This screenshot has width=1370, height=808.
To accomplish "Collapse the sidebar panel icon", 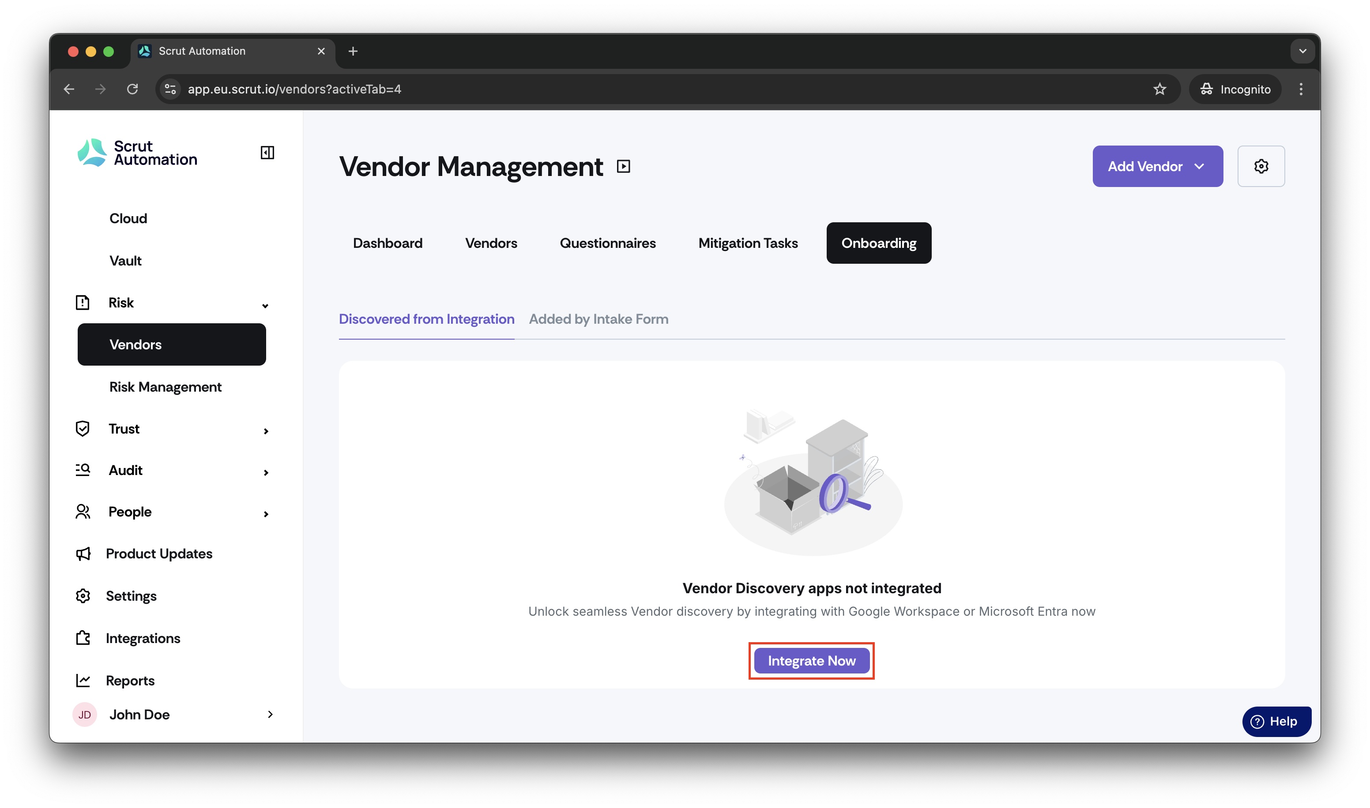I will click(x=267, y=153).
